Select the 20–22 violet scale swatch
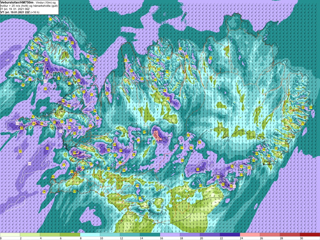This screenshot has width=320, height=240. tap(210, 235)
